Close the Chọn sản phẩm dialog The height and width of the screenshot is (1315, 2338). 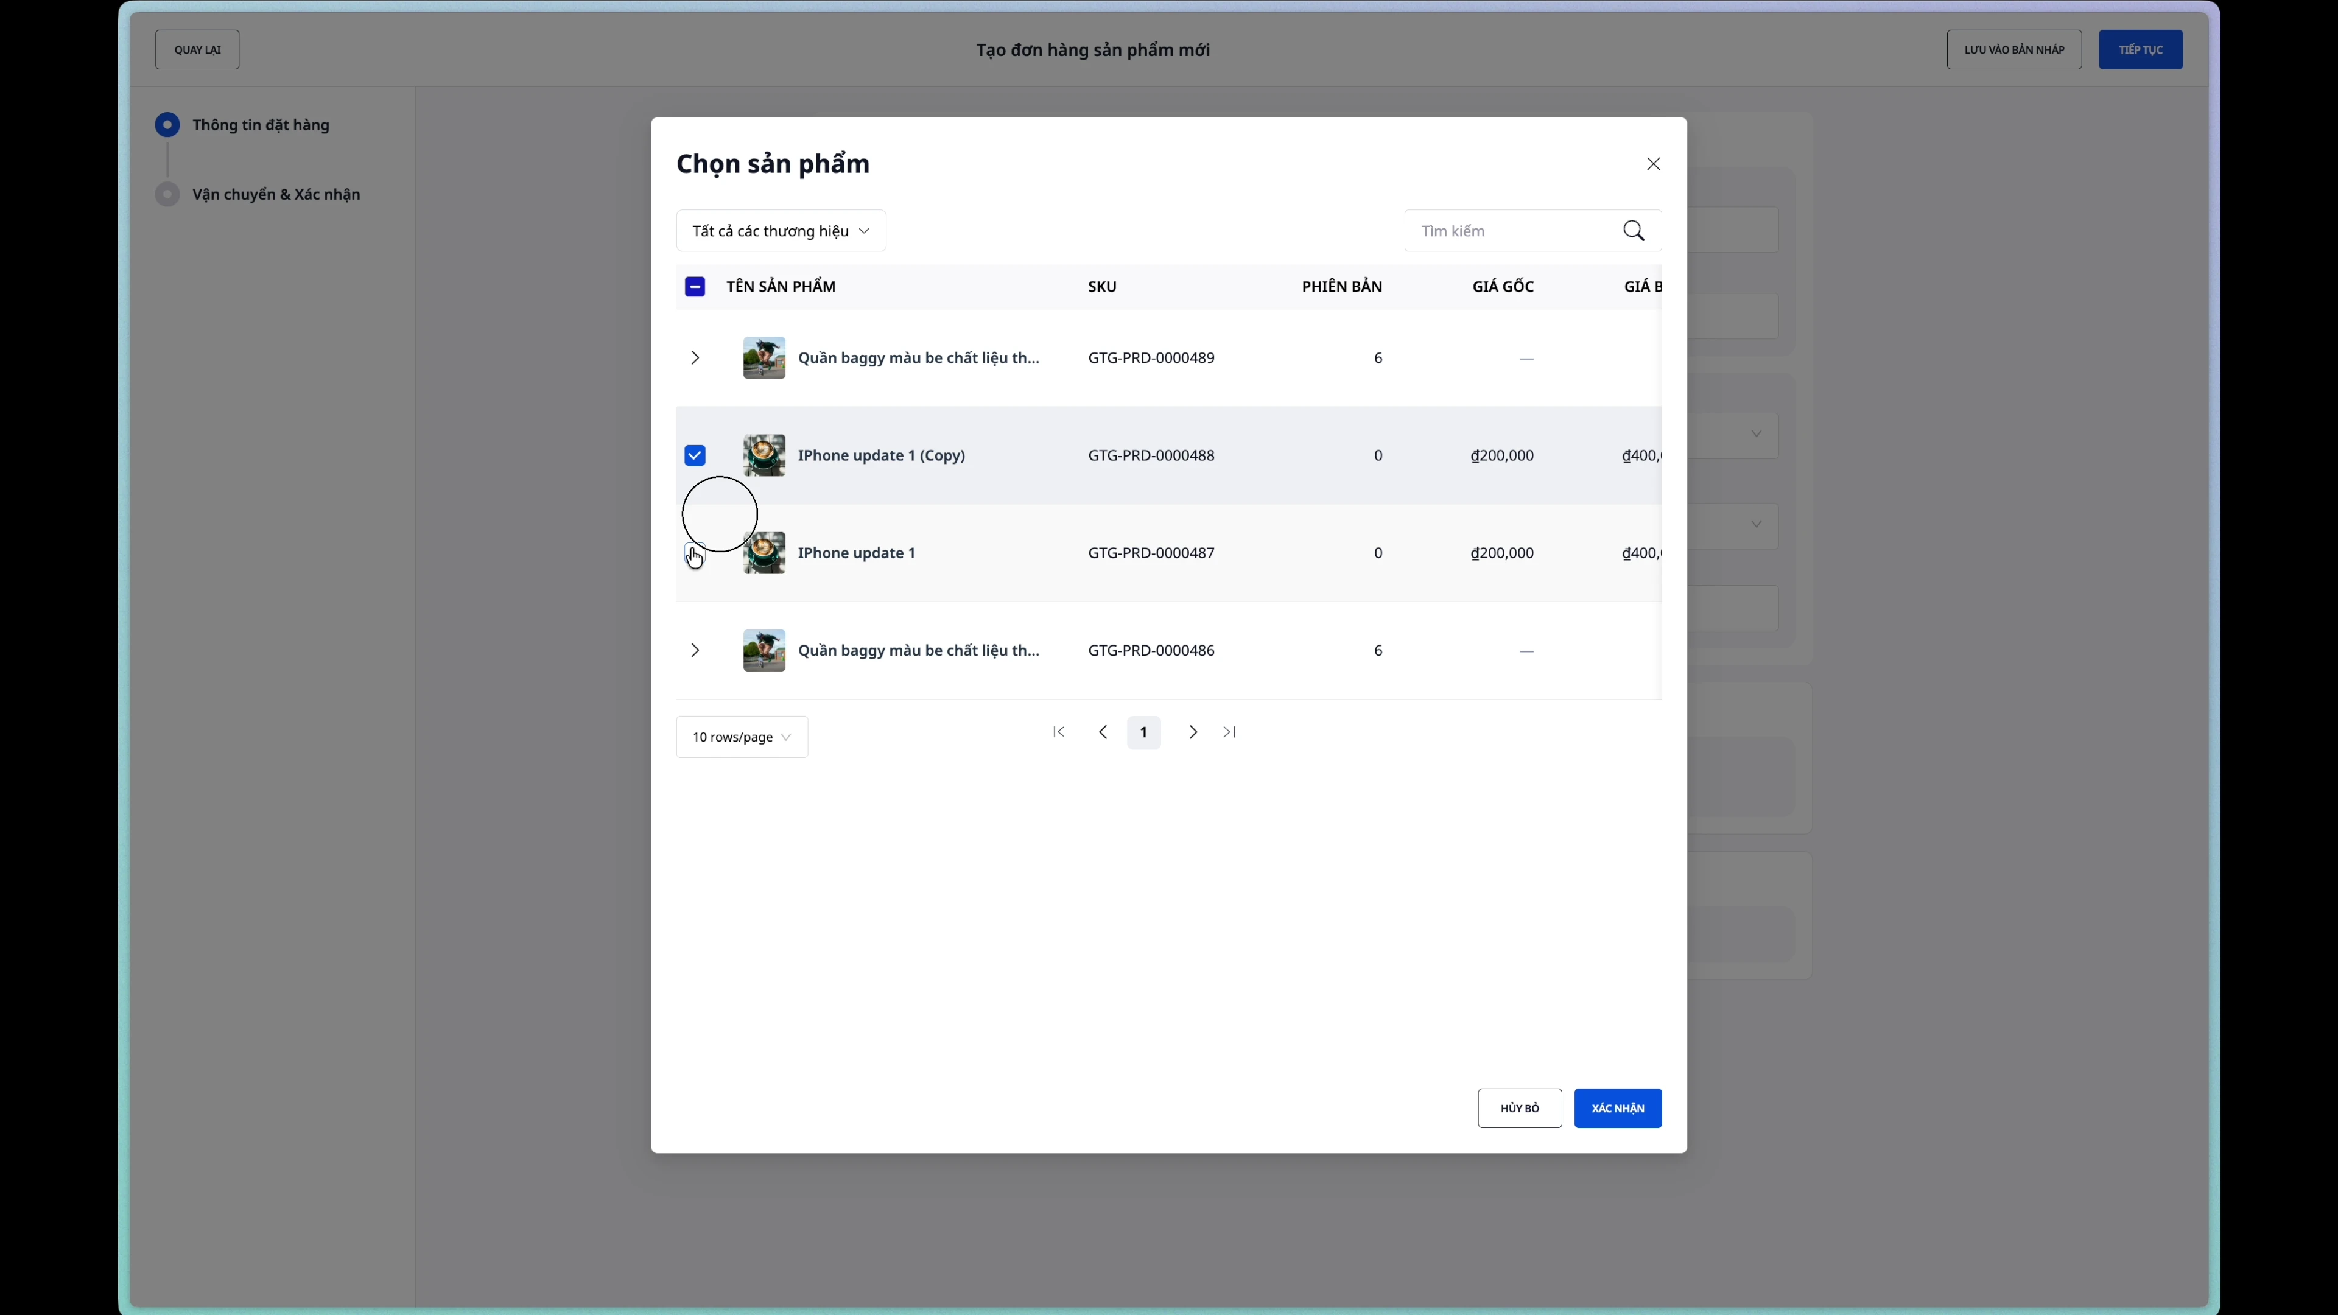pos(1653,163)
